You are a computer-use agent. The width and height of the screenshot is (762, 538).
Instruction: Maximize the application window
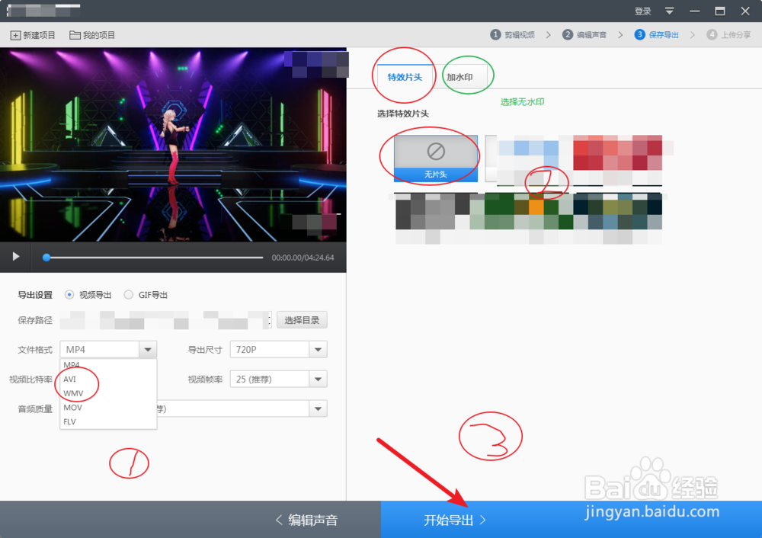coord(720,11)
